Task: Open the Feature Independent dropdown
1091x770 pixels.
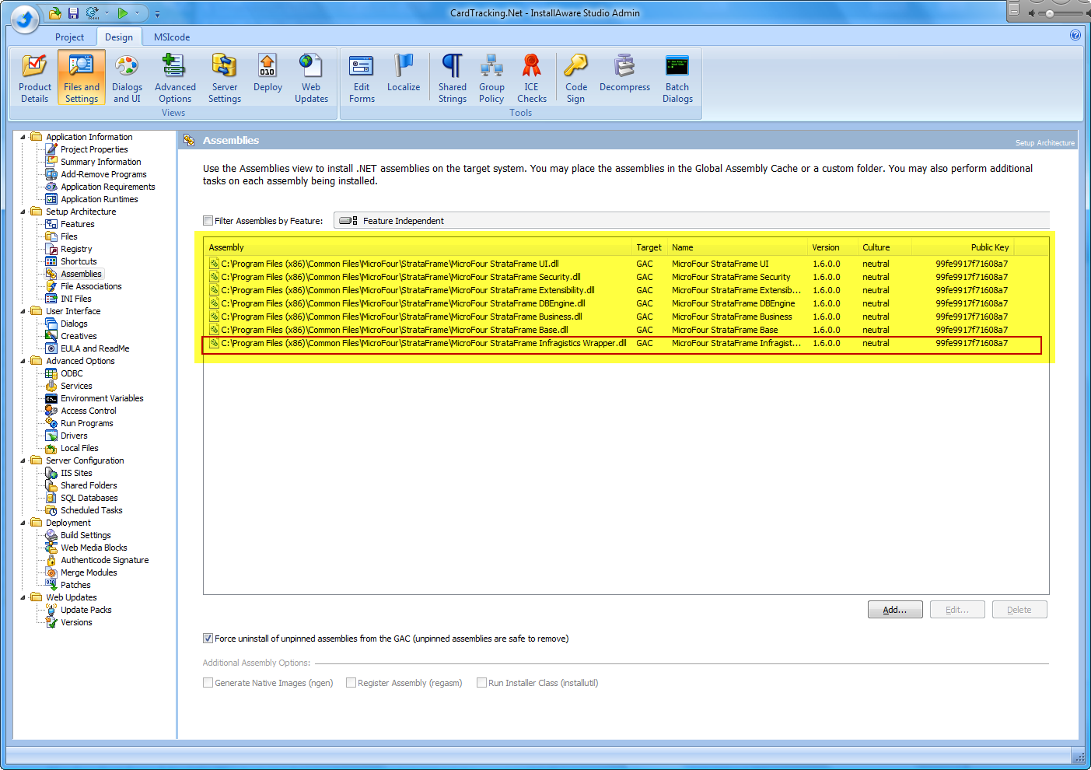Action: pos(691,221)
